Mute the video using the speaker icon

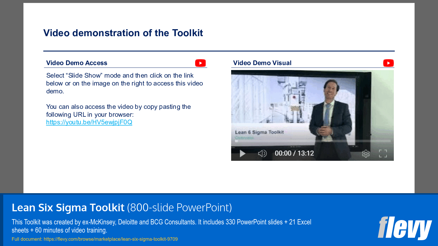click(x=262, y=153)
